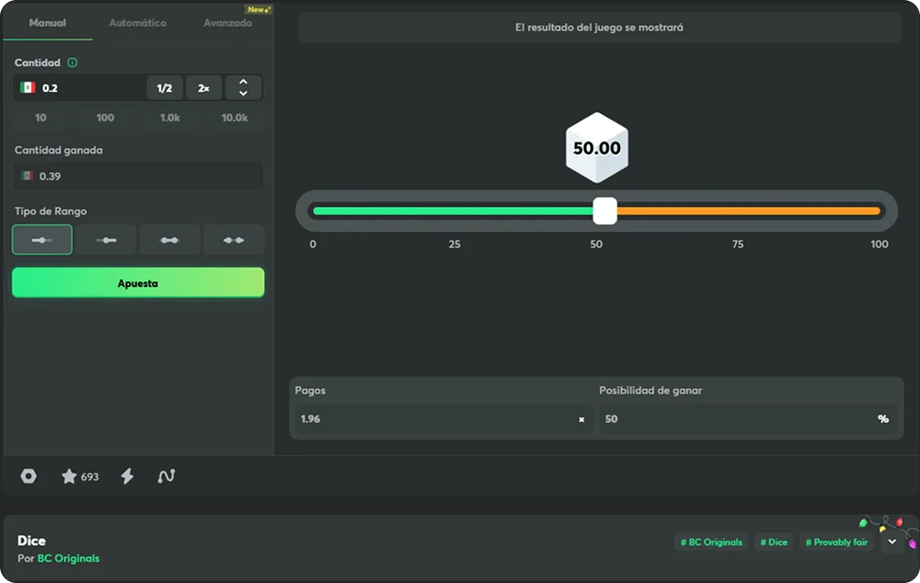Click the slider scale label 25

tap(454, 244)
